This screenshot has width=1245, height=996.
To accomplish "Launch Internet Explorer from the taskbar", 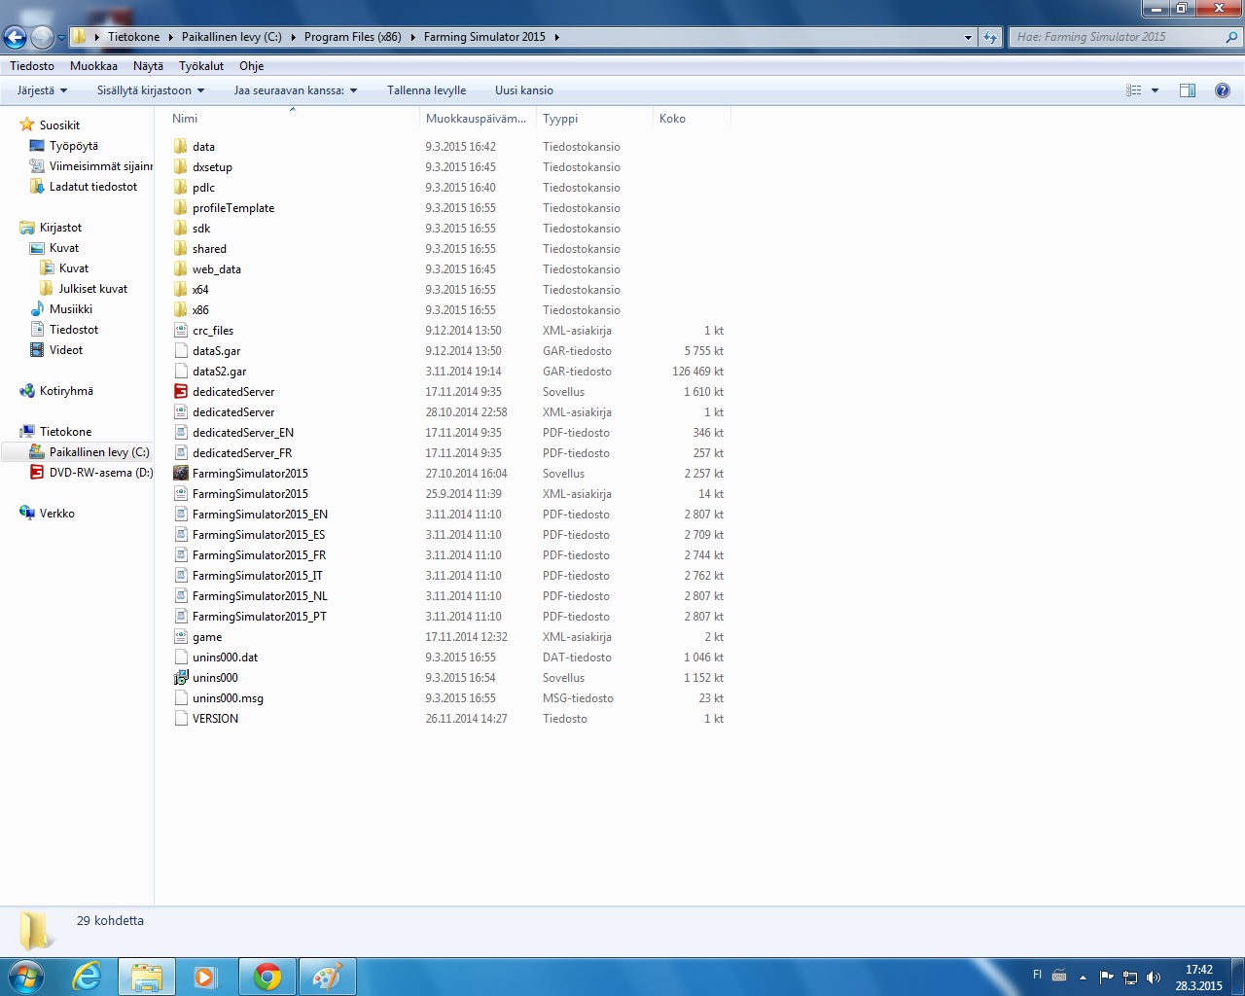I will pyautogui.click(x=88, y=977).
